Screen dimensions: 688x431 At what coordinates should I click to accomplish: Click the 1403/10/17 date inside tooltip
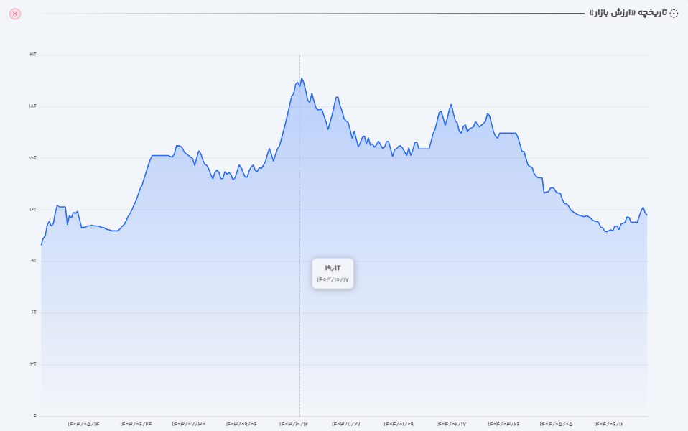click(333, 279)
